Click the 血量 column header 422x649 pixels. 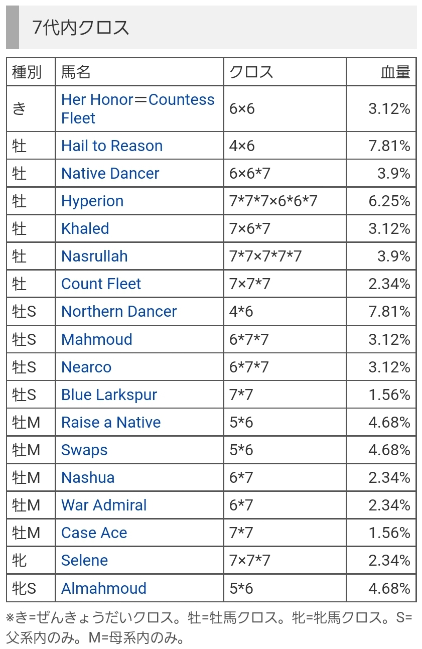click(396, 72)
